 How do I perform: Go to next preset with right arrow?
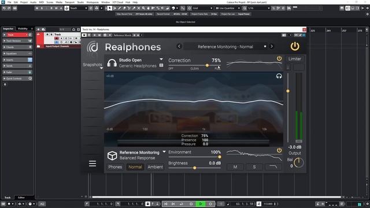pos(272,46)
